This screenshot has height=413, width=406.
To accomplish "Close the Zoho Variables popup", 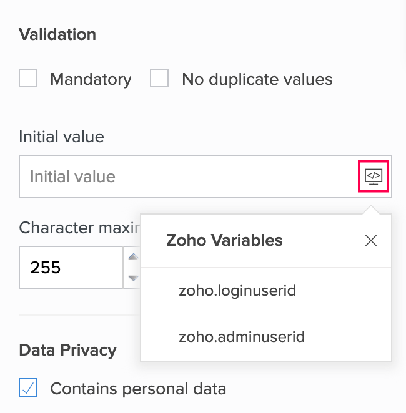I will pos(371,241).
